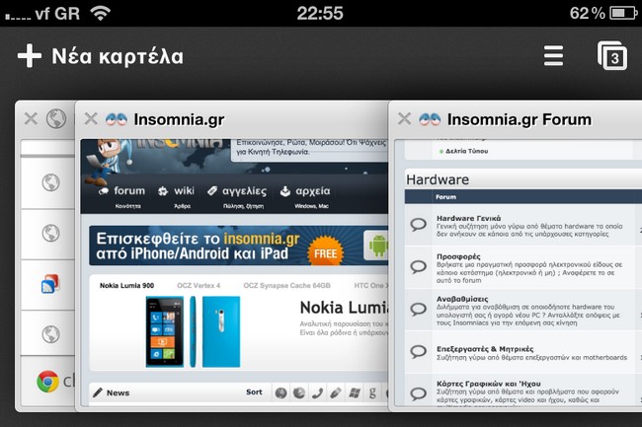The width and height of the screenshot is (642, 427).
Task: Open the Chrome hamburger menu
Action: coord(553,56)
